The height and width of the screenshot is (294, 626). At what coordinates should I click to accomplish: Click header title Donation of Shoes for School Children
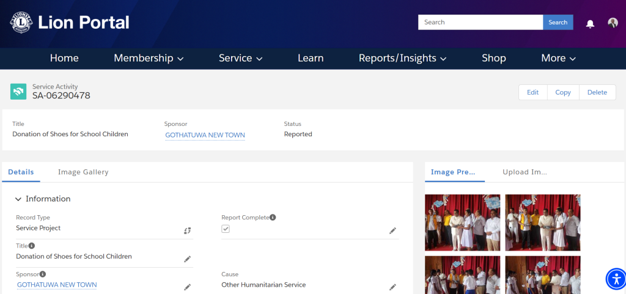click(x=70, y=134)
